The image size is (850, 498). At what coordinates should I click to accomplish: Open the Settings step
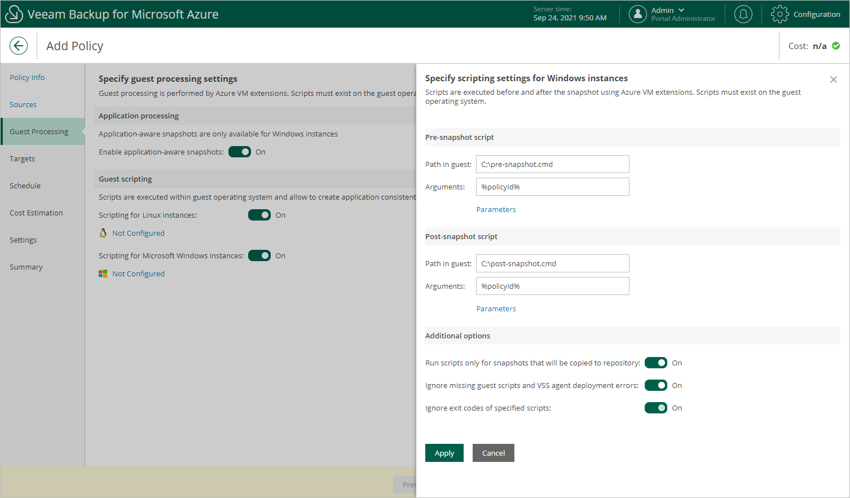(23, 240)
